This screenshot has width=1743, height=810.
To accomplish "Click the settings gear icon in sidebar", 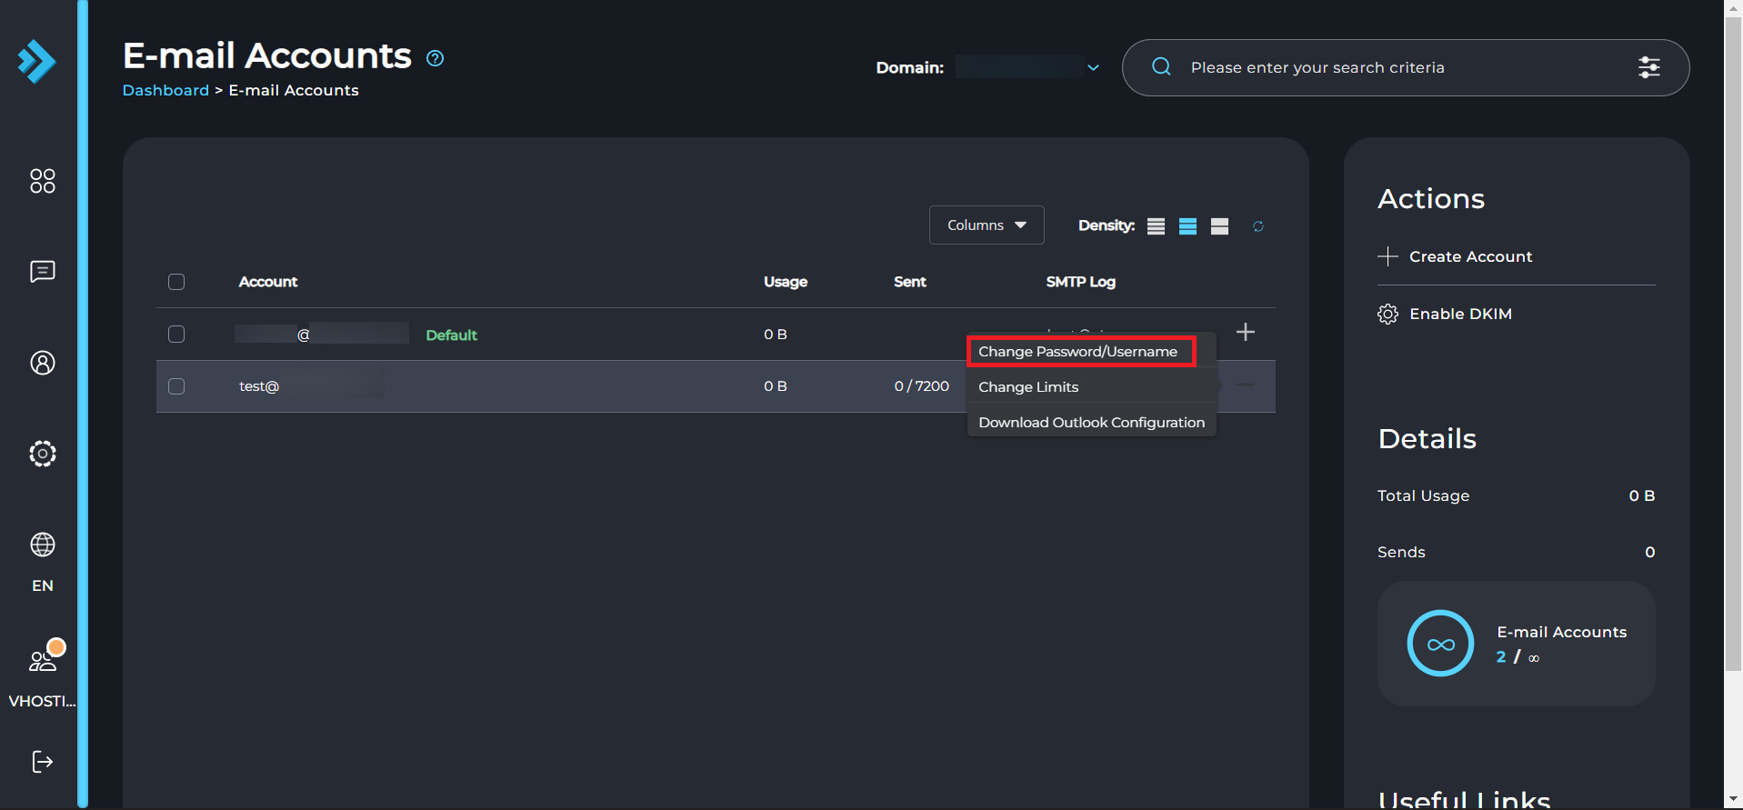I will (x=43, y=454).
